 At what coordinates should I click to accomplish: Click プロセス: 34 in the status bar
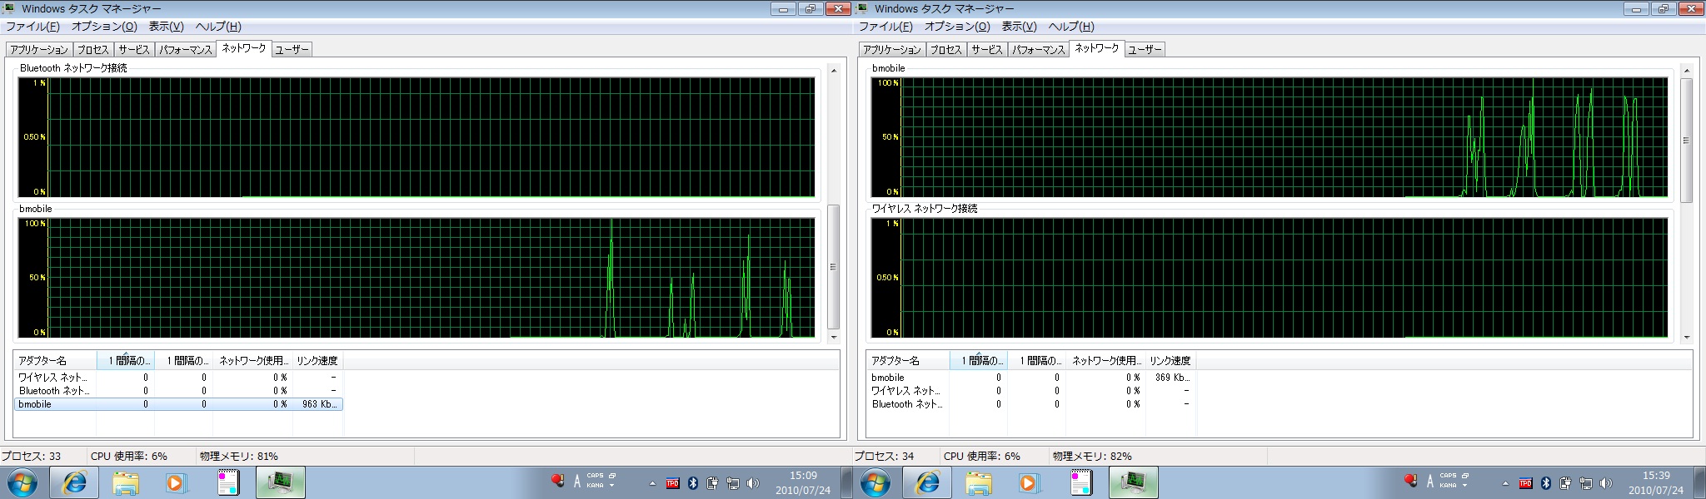pyautogui.click(x=884, y=456)
